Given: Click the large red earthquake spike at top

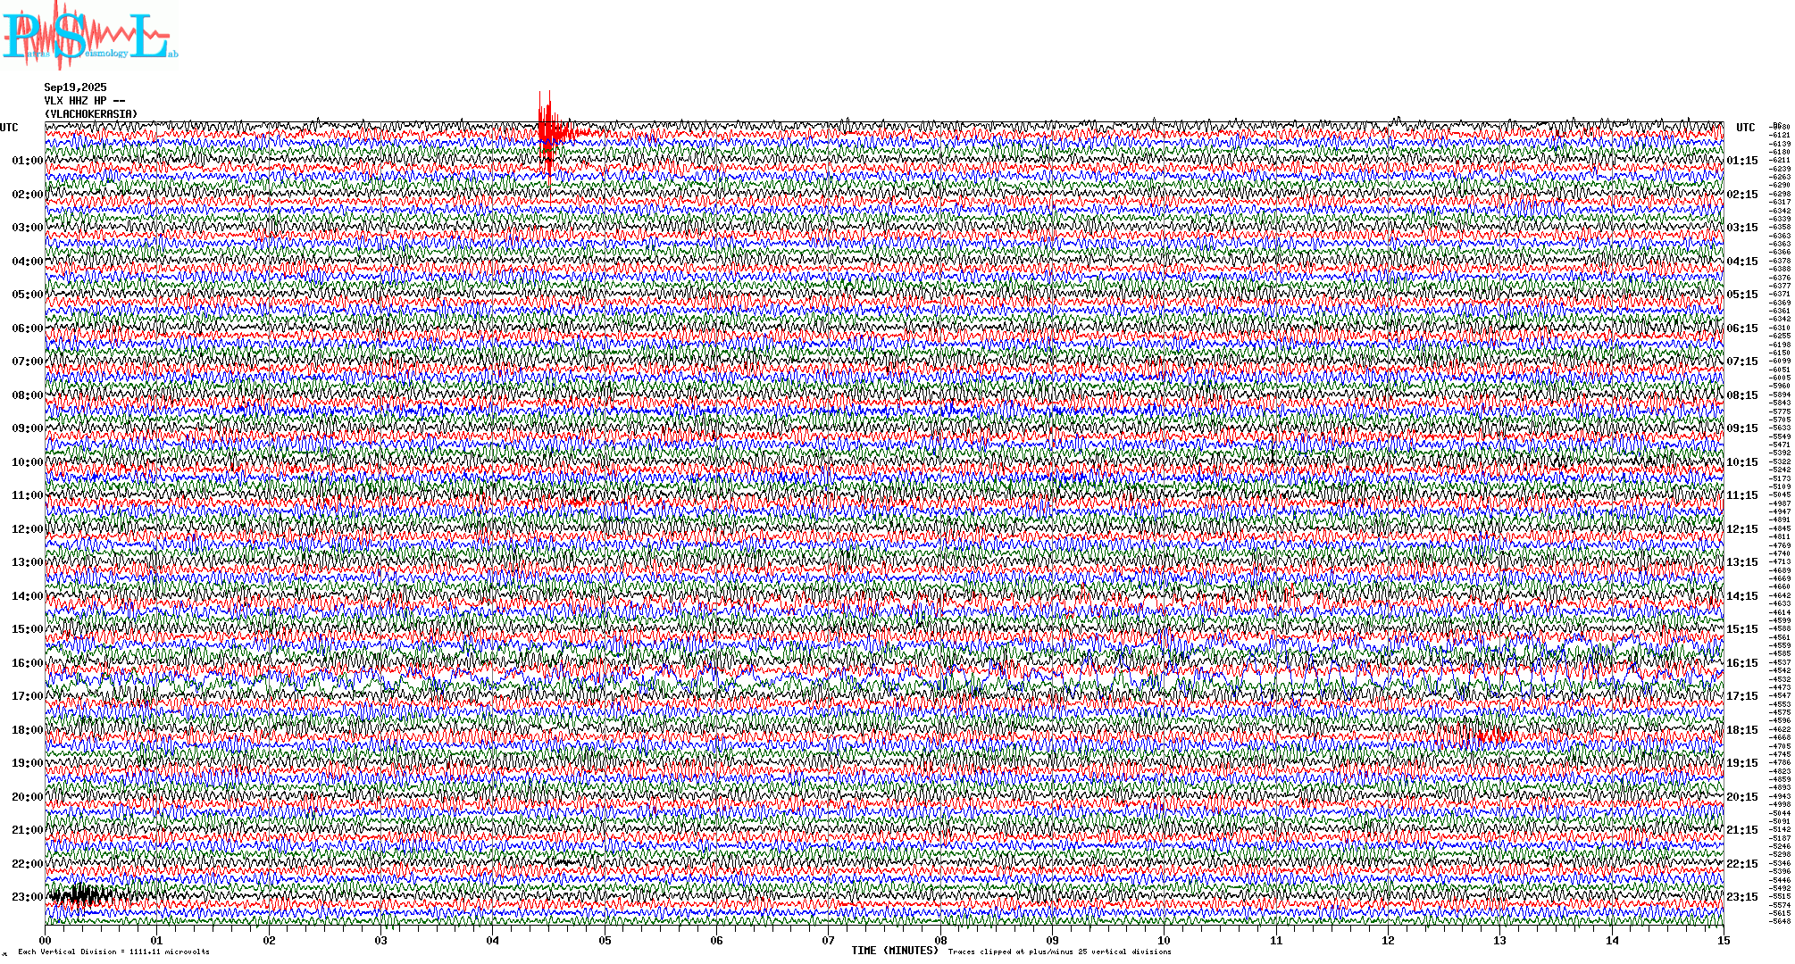Looking at the screenshot, I should [550, 135].
